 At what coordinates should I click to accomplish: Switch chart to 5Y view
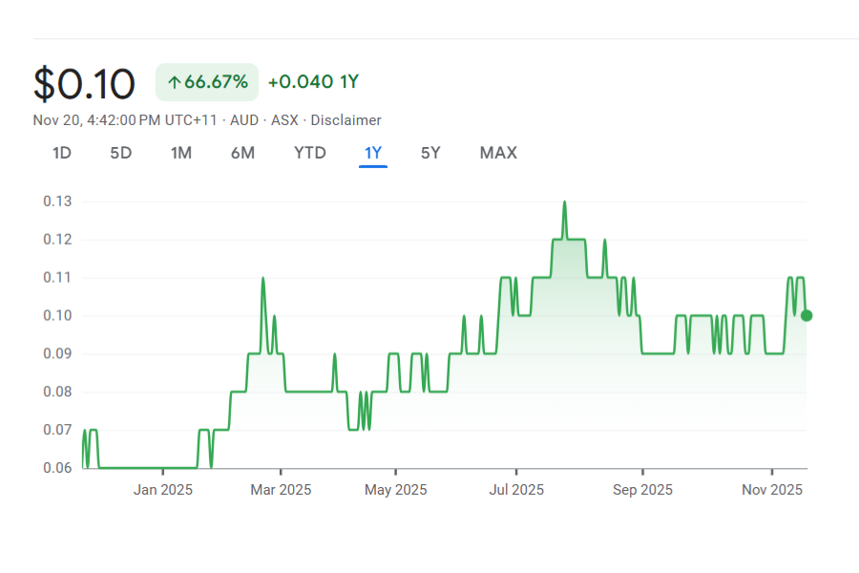(x=430, y=153)
